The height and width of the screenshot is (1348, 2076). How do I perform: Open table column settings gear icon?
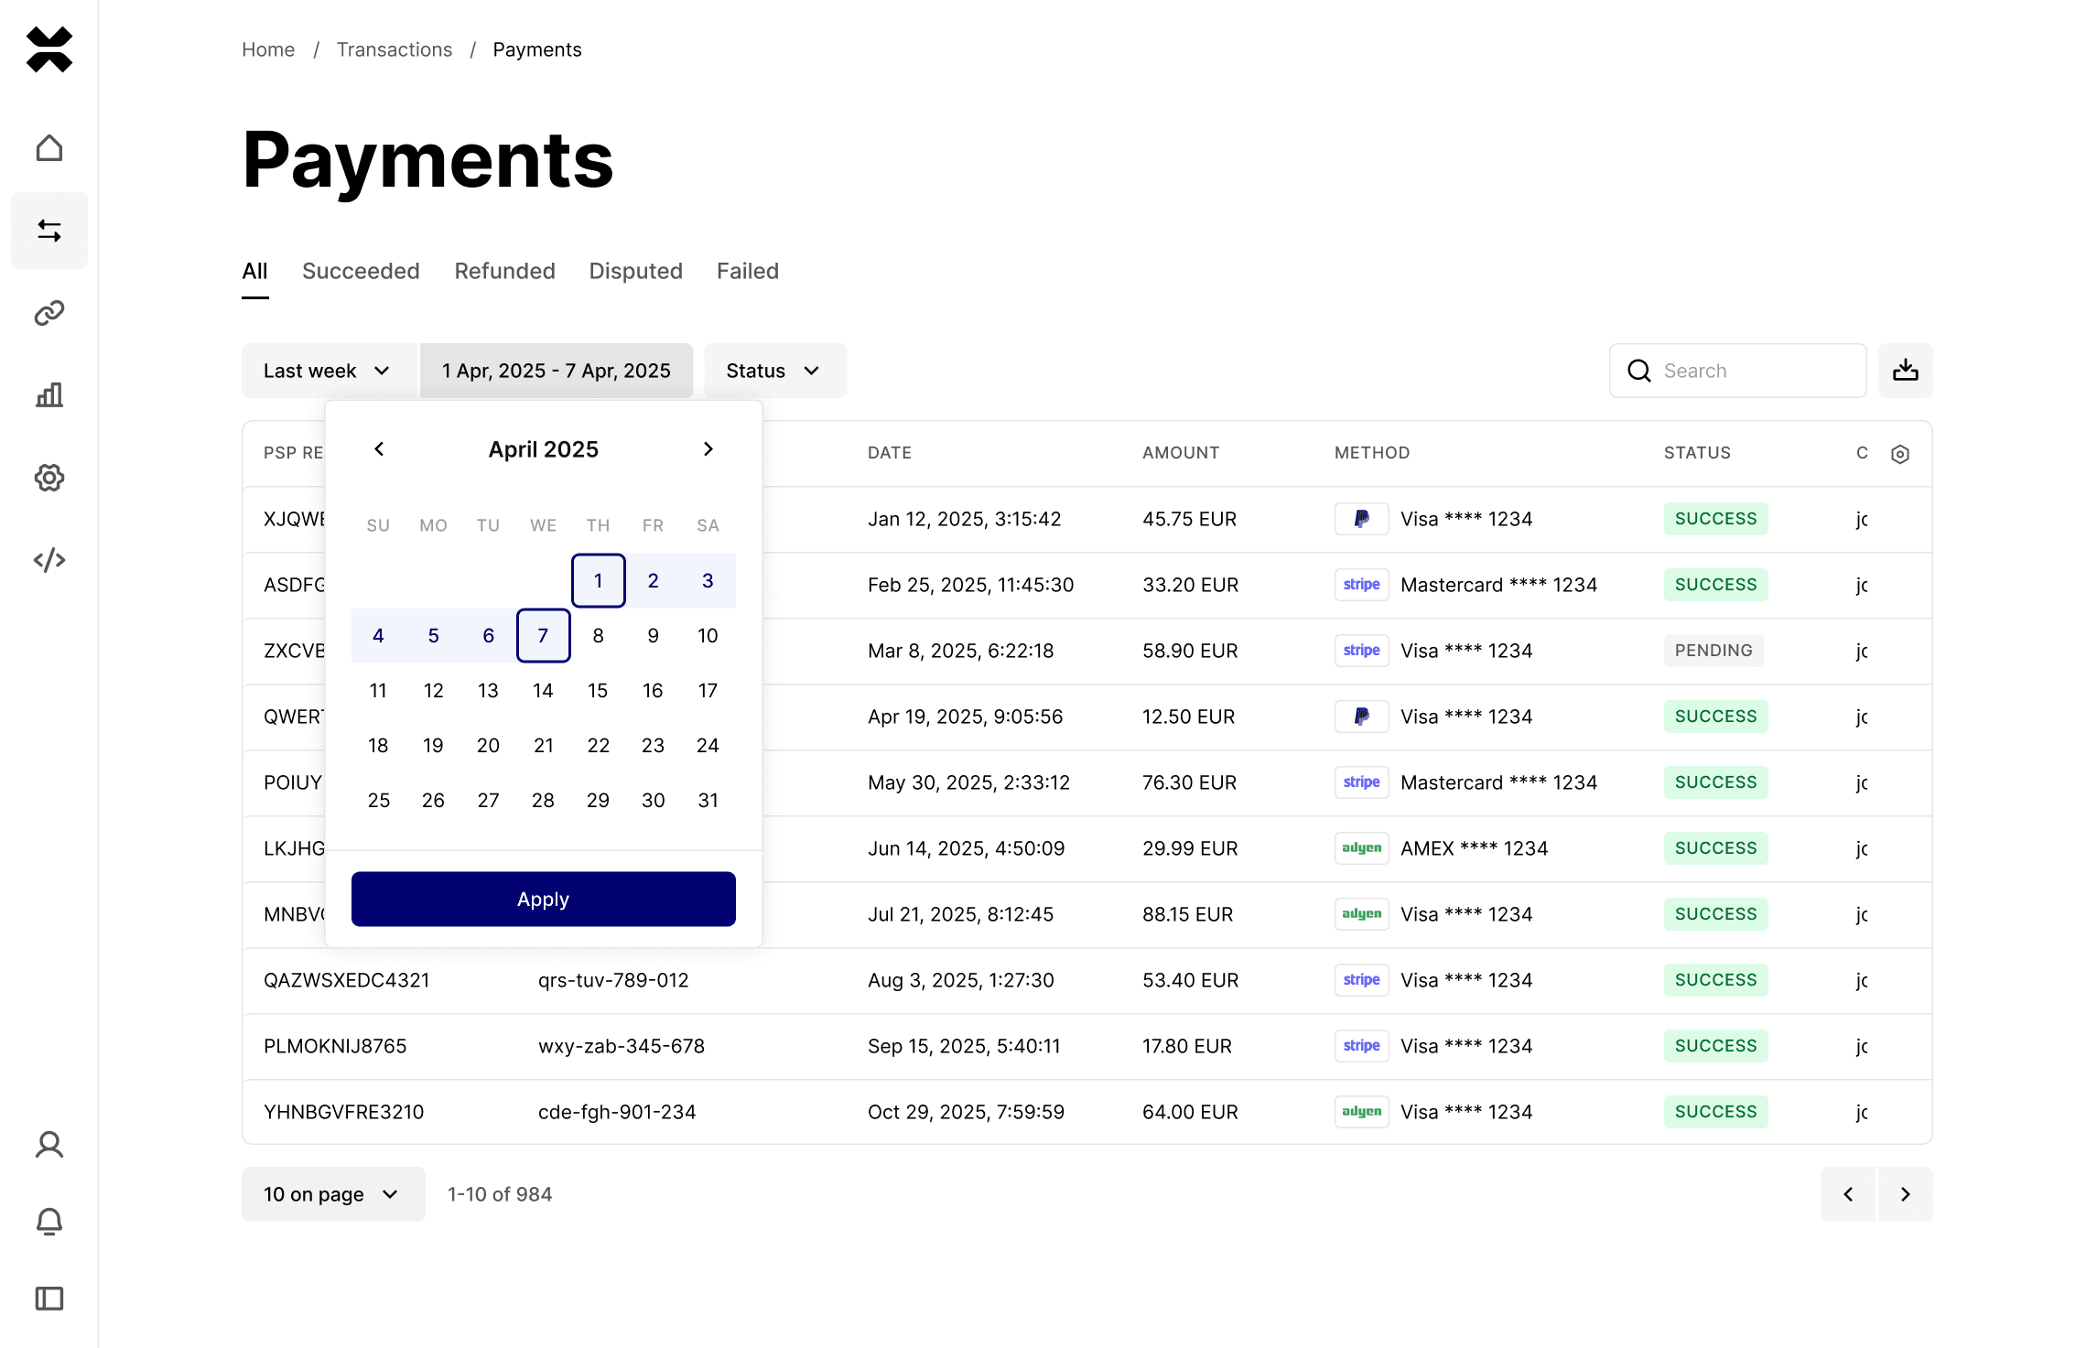pos(1899,454)
